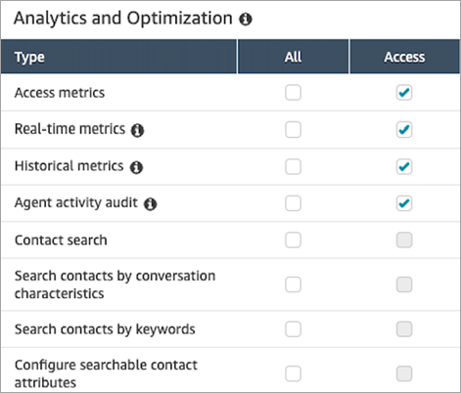Viewport: 461px width, 393px height.
Task: Check the All box for Real-time metrics
Action: [293, 130]
